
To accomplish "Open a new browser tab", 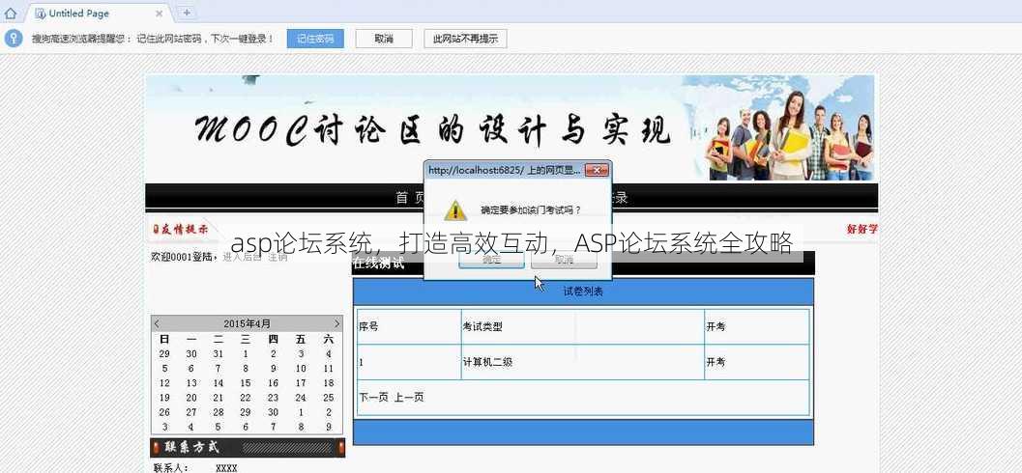I will [187, 13].
